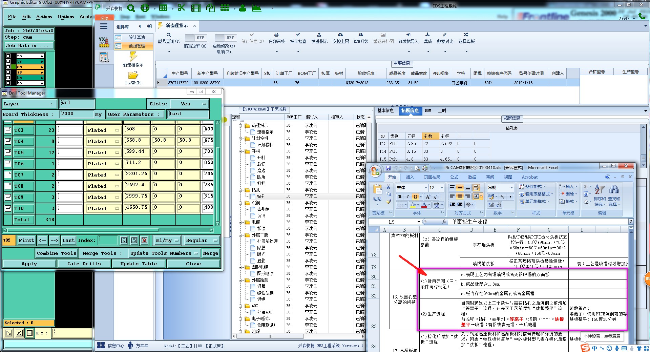Image resolution: width=650 pixels, height=352 pixels.
Task: Click the green magnifier search icon in the EDS toolbar
Action: [x=131, y=8]
